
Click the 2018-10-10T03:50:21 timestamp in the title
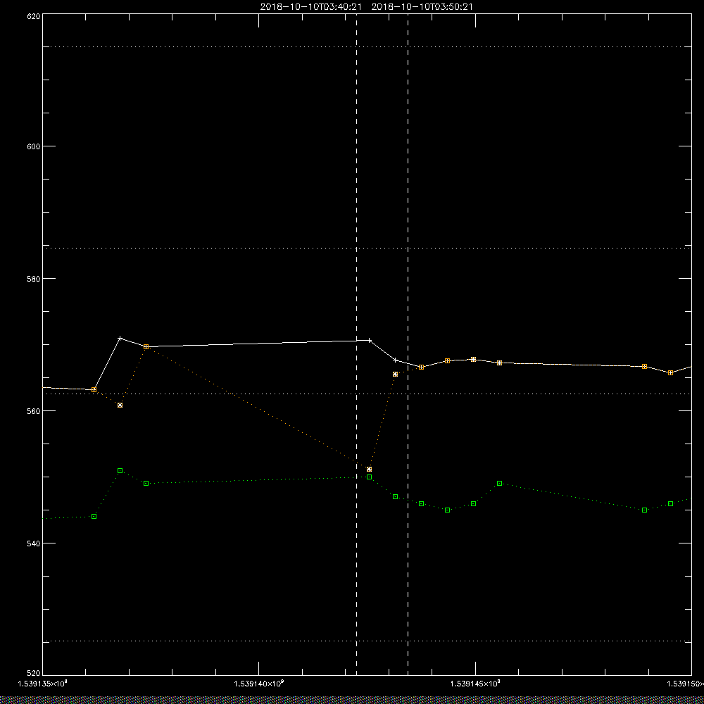pyautogui.click(x=422, y=7)
